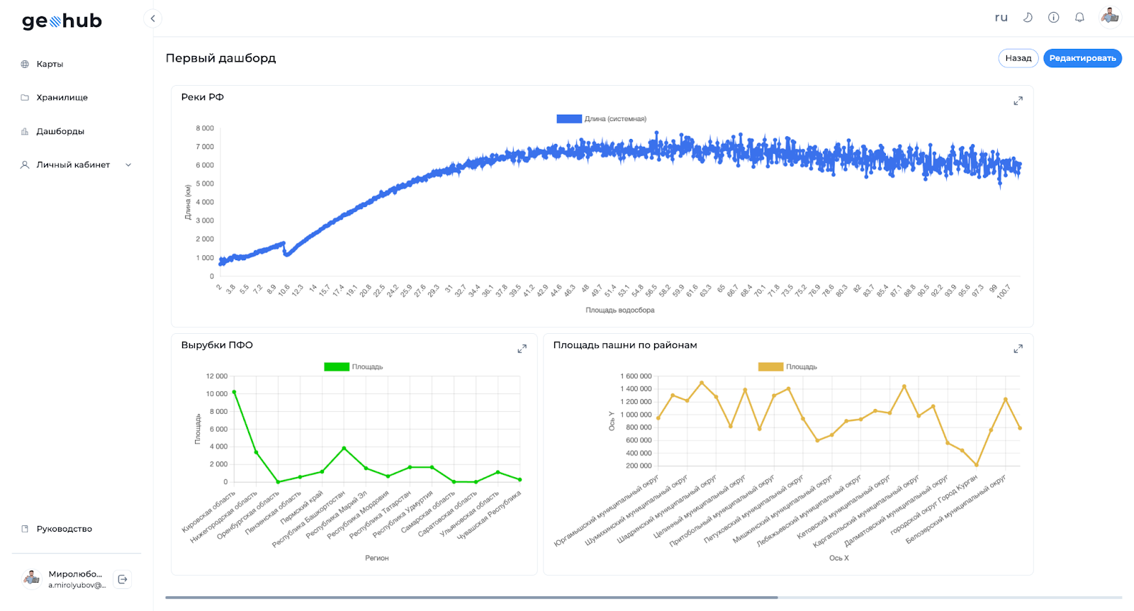Go to Дашборды section

coord(60,131)
